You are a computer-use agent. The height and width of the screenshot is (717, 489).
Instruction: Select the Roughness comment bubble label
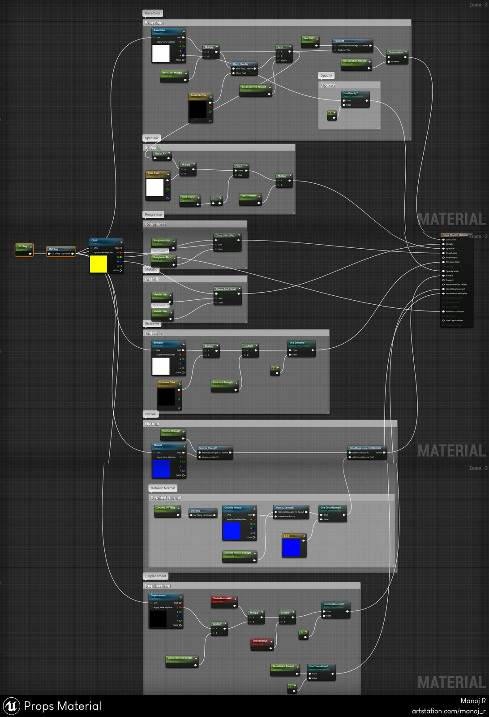[154, 215]
